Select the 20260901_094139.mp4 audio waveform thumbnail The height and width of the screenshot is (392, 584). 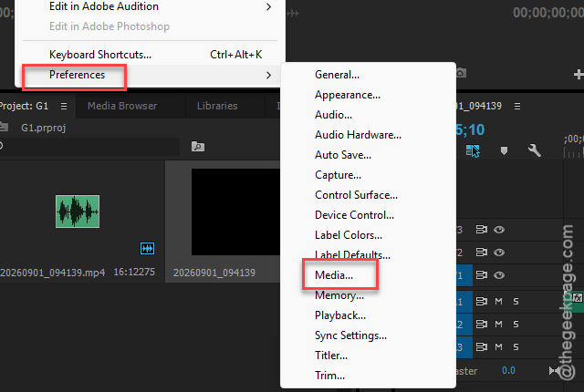78,211
